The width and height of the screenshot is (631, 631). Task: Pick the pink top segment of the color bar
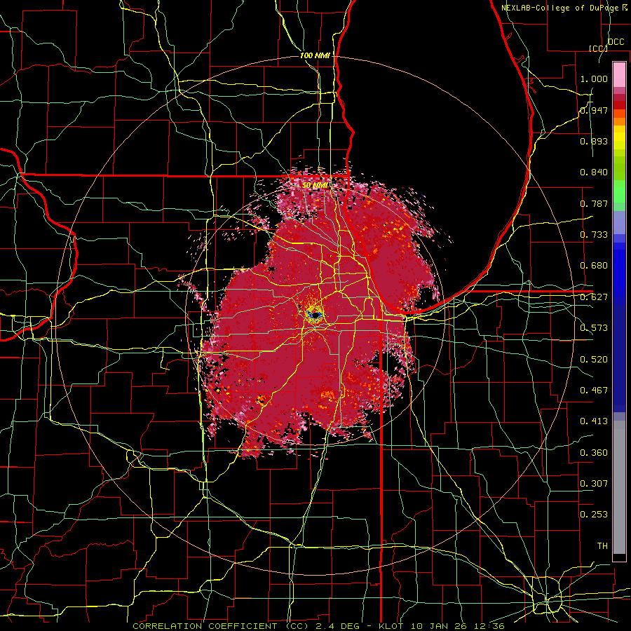pos(619,74)
